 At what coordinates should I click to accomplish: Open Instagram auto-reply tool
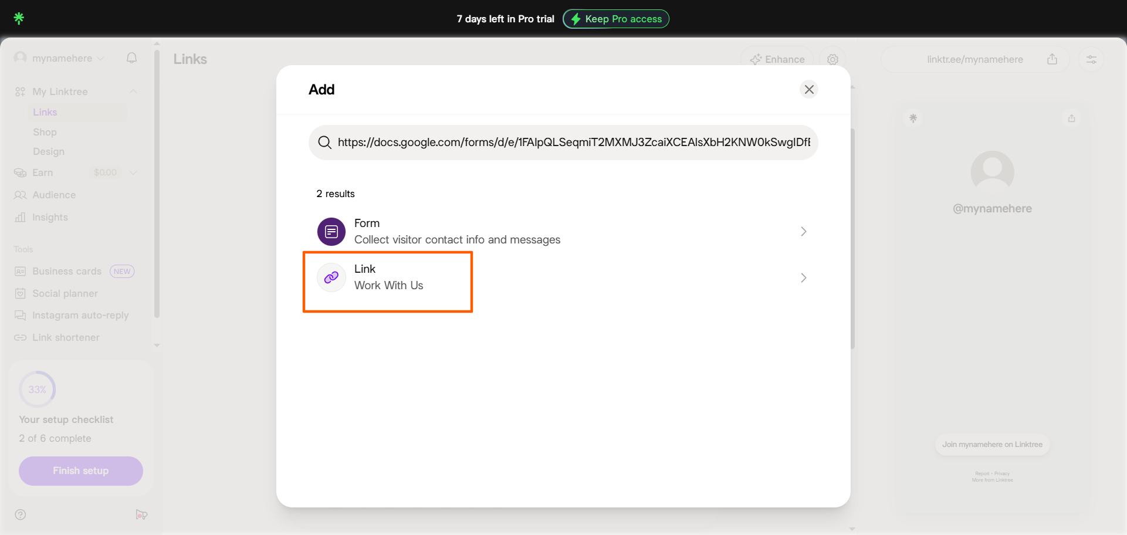click(80, 315)
